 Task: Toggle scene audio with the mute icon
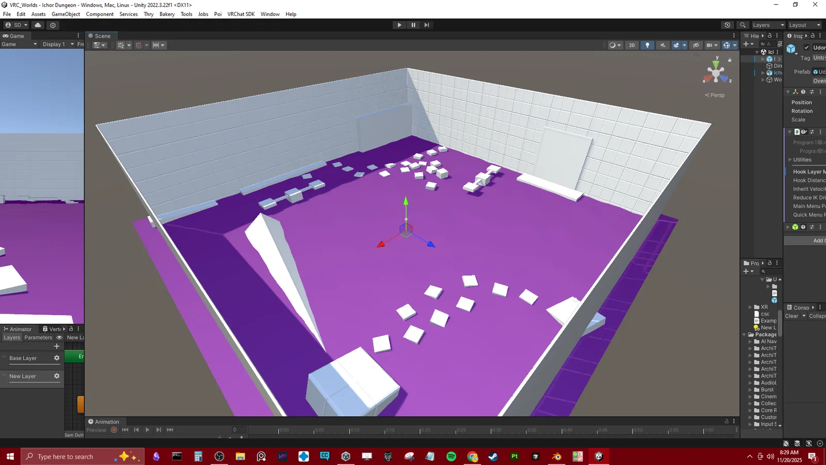tap(662, 45)
